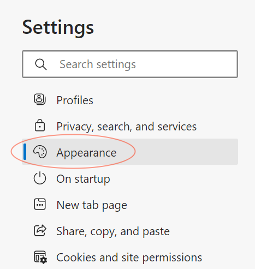Click the blue selection bar beside Appearance
Image resolution: width=255 pixels, height=269 pixels.
click(x=25, y=152)
